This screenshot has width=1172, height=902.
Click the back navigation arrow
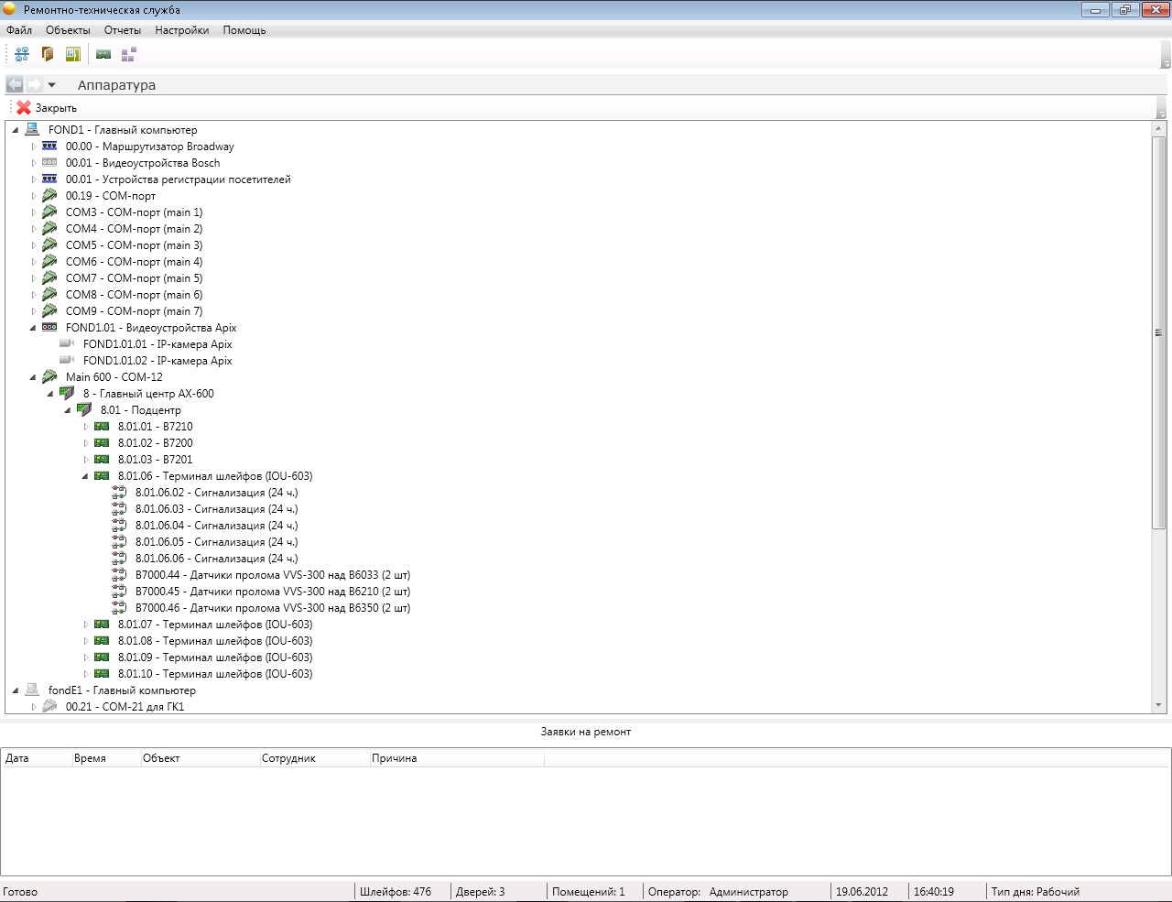[x=15, y=85]
